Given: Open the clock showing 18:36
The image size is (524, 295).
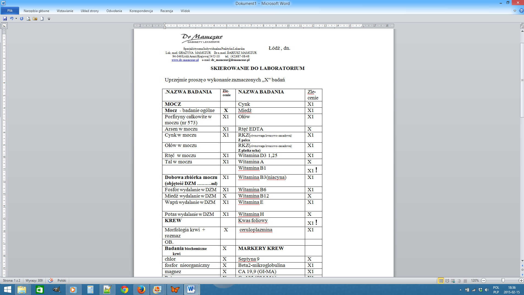Looking at the screenshot, I should pos(512,290).
